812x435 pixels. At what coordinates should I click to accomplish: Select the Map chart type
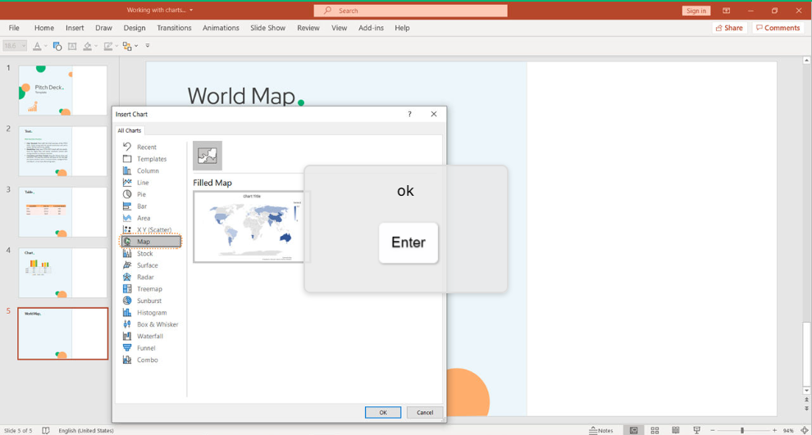(151, 242)
